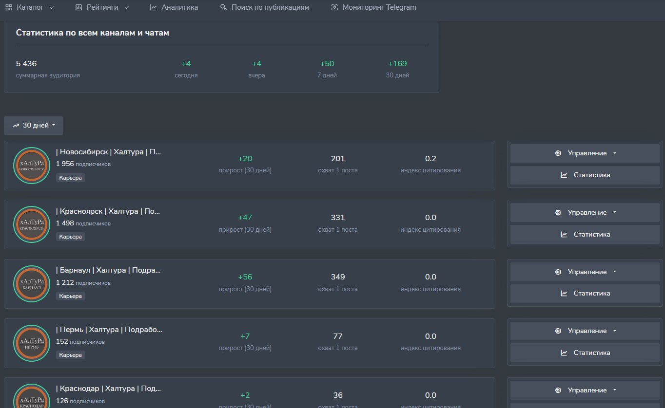This screenshot has width=665, height=408.
Task: Click the gear icon in Красноярск's Управление button
Action: tap(558, 213)
